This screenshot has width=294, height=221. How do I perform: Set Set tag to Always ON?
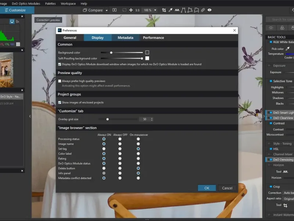click(104, 149)
